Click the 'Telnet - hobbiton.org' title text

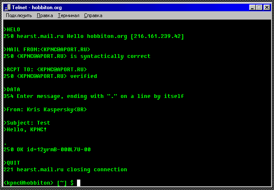(x=37, y=7)
